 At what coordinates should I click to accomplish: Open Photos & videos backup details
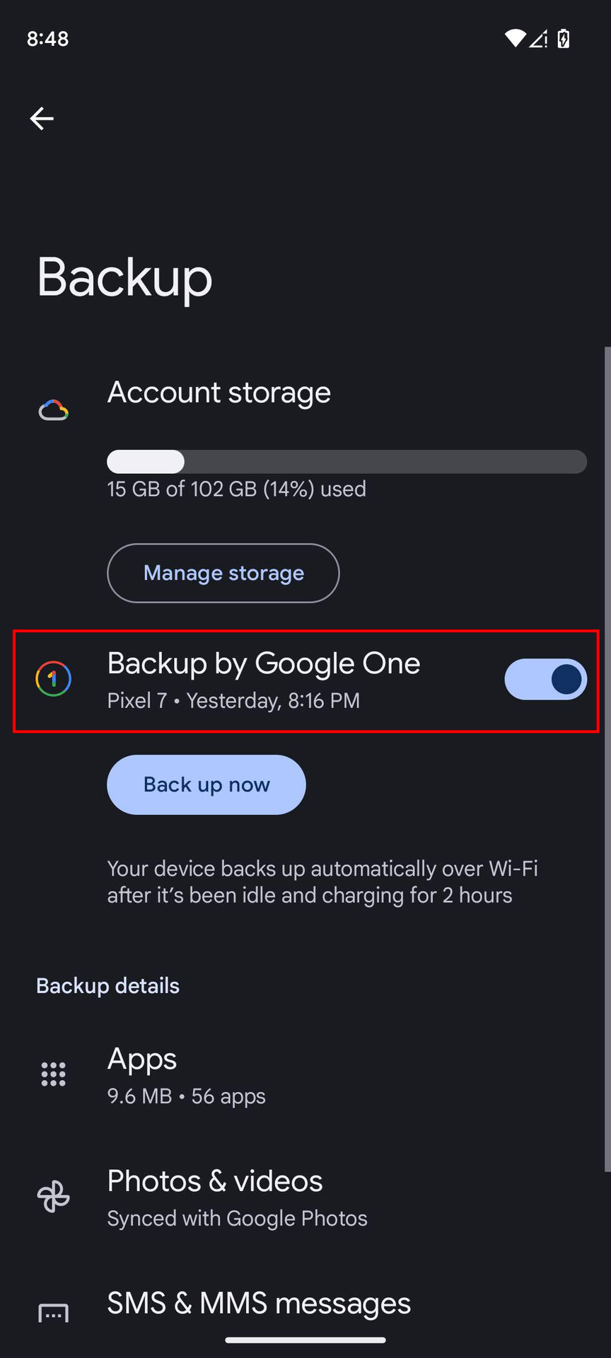pos(237,1197)
